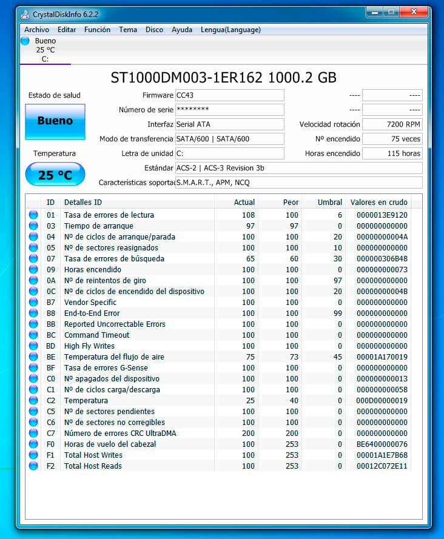Click status icon for Temperatura del flujo de aire
Screen dimensions: 444x539
tap(33, 357)
